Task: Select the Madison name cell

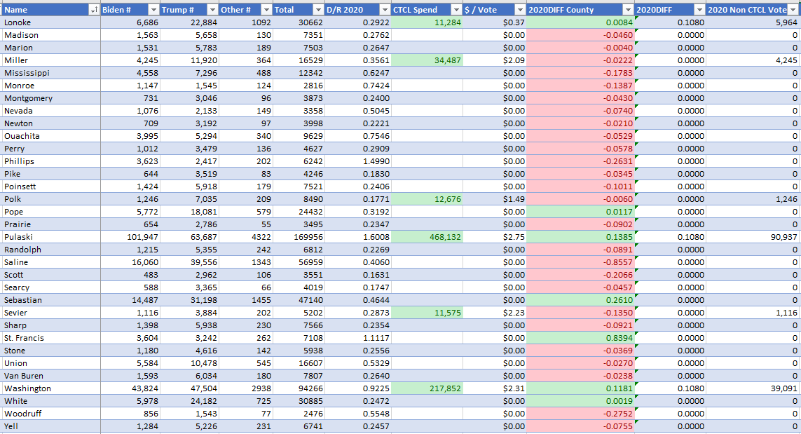Action: point(50,35)
